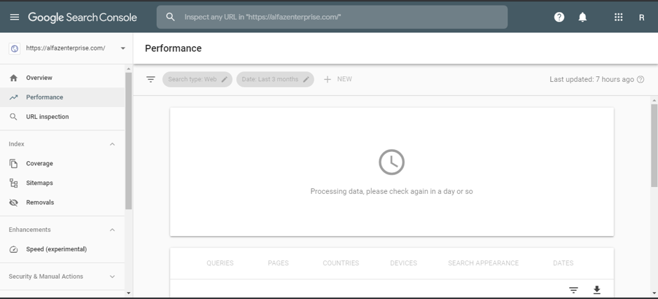Edit the Date filter pencil icon
Screen dimensions: 658x299
click(307, 79)
